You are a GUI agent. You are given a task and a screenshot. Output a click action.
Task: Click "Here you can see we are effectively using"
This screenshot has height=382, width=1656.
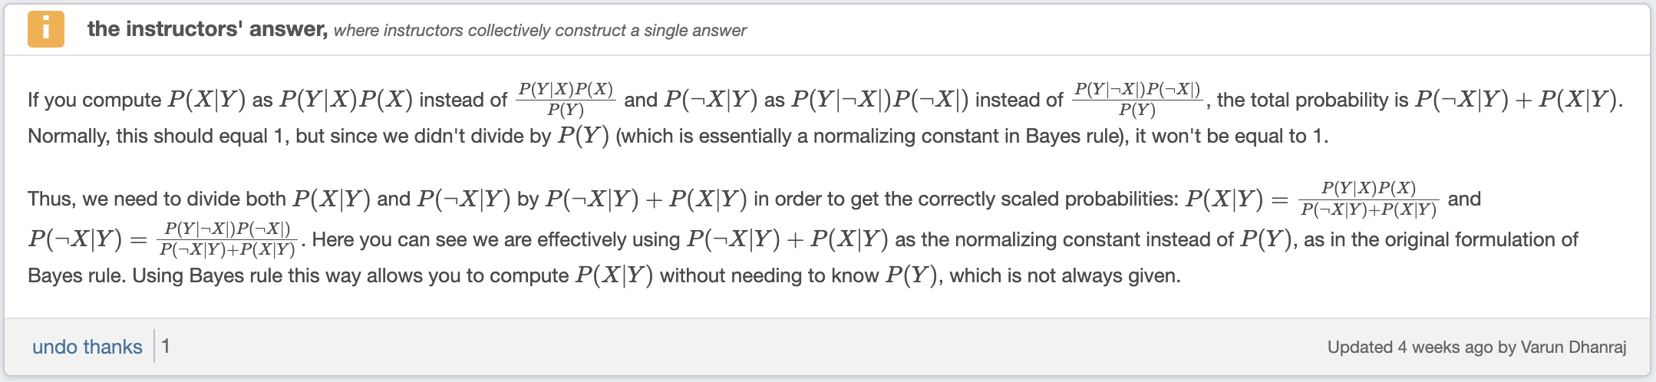point(496,240)
